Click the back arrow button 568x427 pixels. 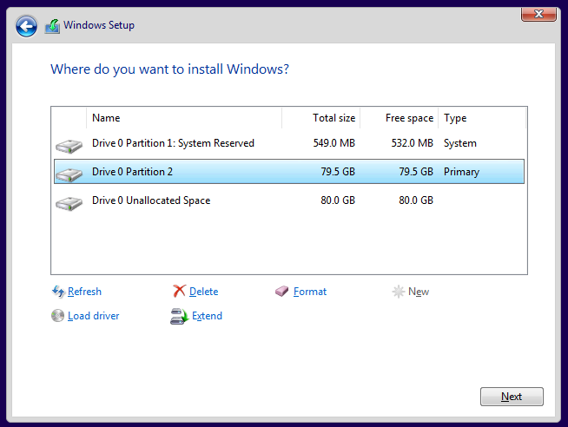click(x=27, y=26)
